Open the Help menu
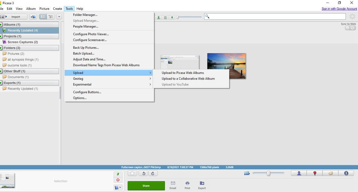The image size is (358, 192). click(80, 9)
